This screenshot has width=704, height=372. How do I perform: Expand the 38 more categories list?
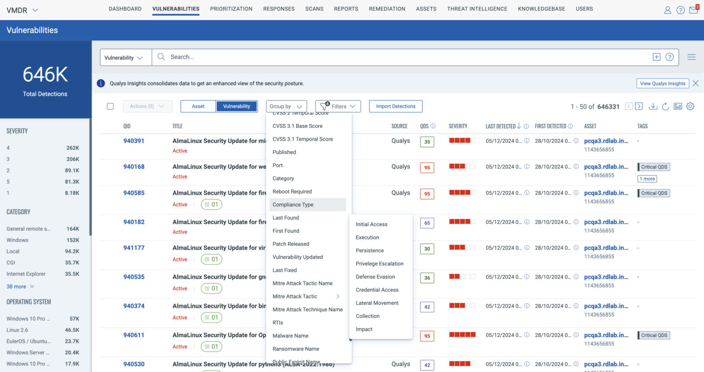tap(16, 286)
